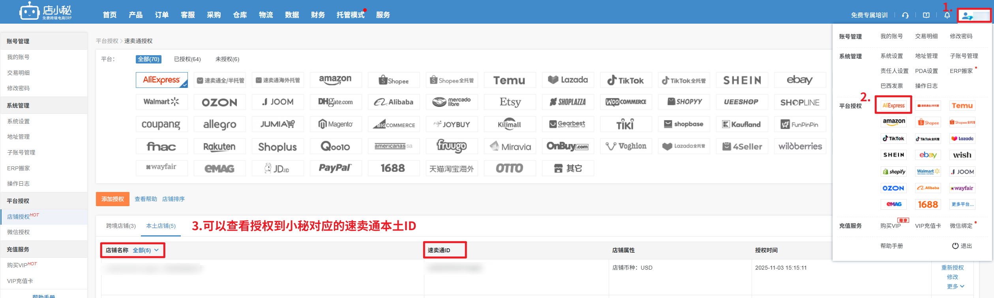Click the SHEIN logo in the account panel
This screenshot has width=994, height=298.
click(894, 155)
